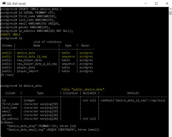
Task: Click the 'first_name VARCHAR(50),' definition line
Action: tap(29, 16)
